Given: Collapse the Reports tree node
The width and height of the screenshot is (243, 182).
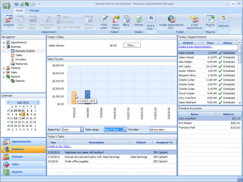Looking at the screenshot, I should click(x=4, y=76).
